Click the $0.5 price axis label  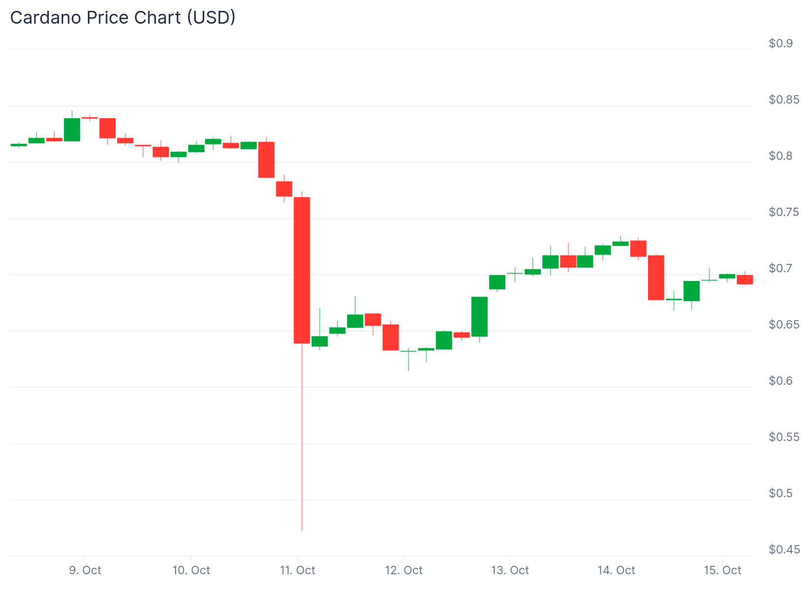point(781,493)
